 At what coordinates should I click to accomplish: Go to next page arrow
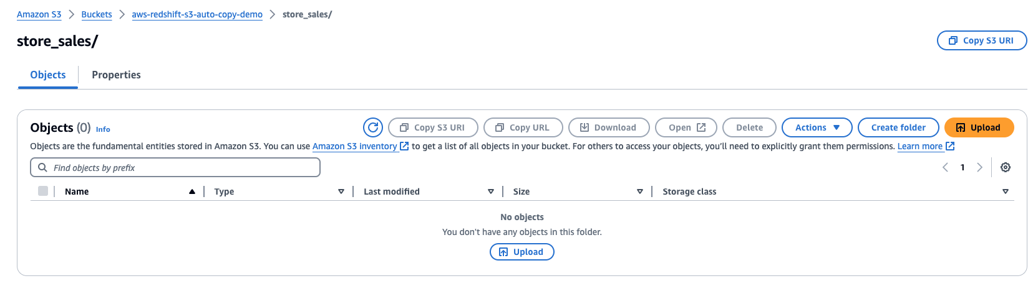pos(980,167)
